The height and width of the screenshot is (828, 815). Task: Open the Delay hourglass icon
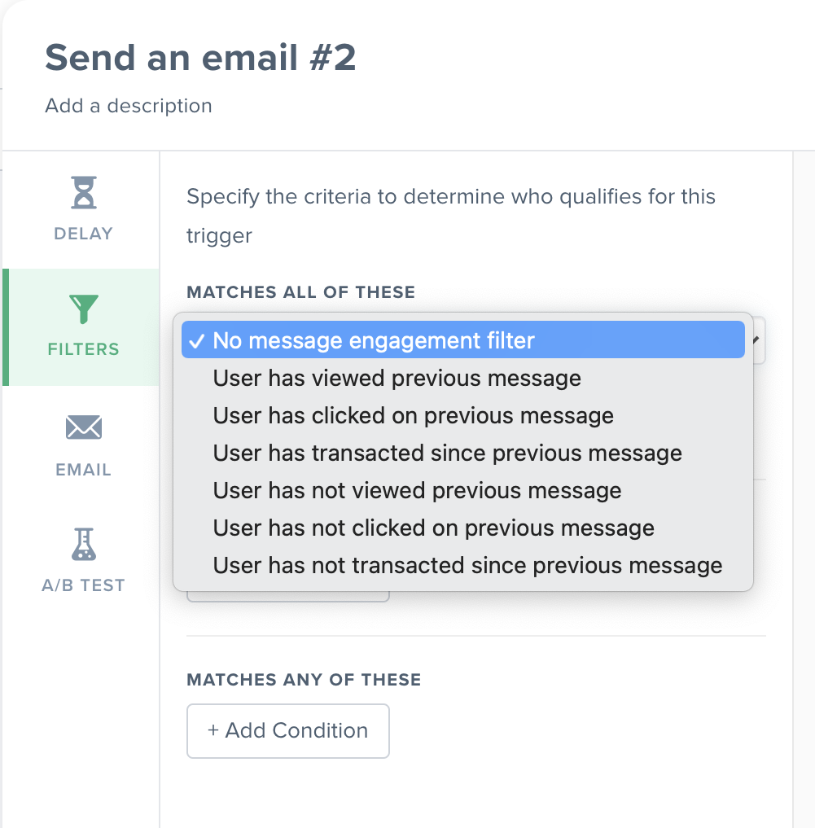click(84, 192)
